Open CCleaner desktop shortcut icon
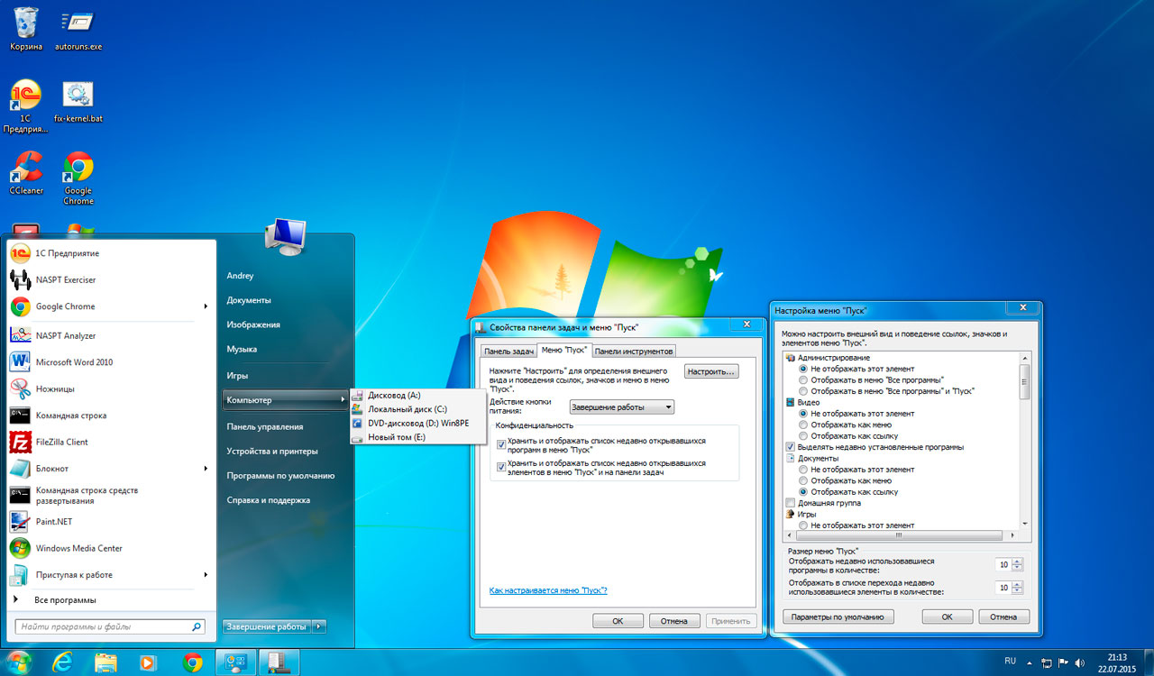The image size is (1154, 676). (x=26, y=168)
